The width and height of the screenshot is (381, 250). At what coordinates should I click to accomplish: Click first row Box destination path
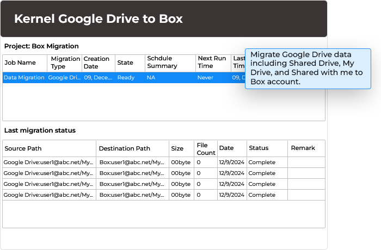pyautogui.click(x=132, y=162)
